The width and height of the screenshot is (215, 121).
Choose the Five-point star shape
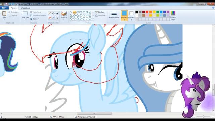point(78,19)
